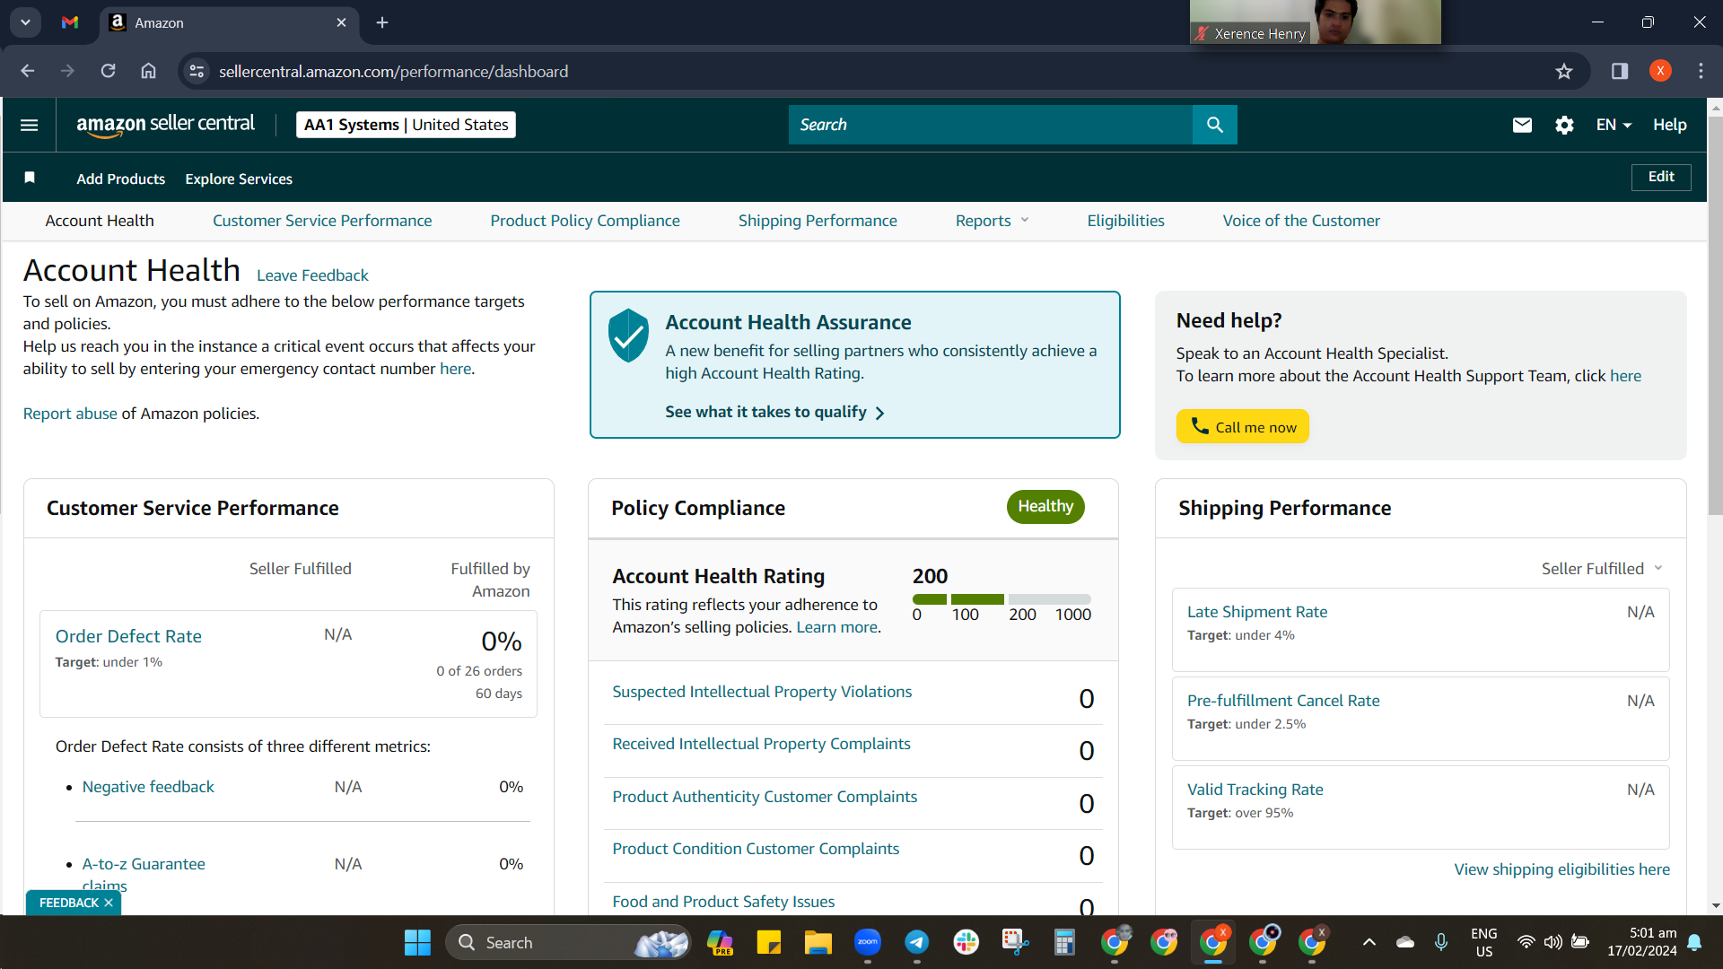The height and width of the screenshot is (969, 1723).
Task: Click the search magnifier button
Action: 1215,125
